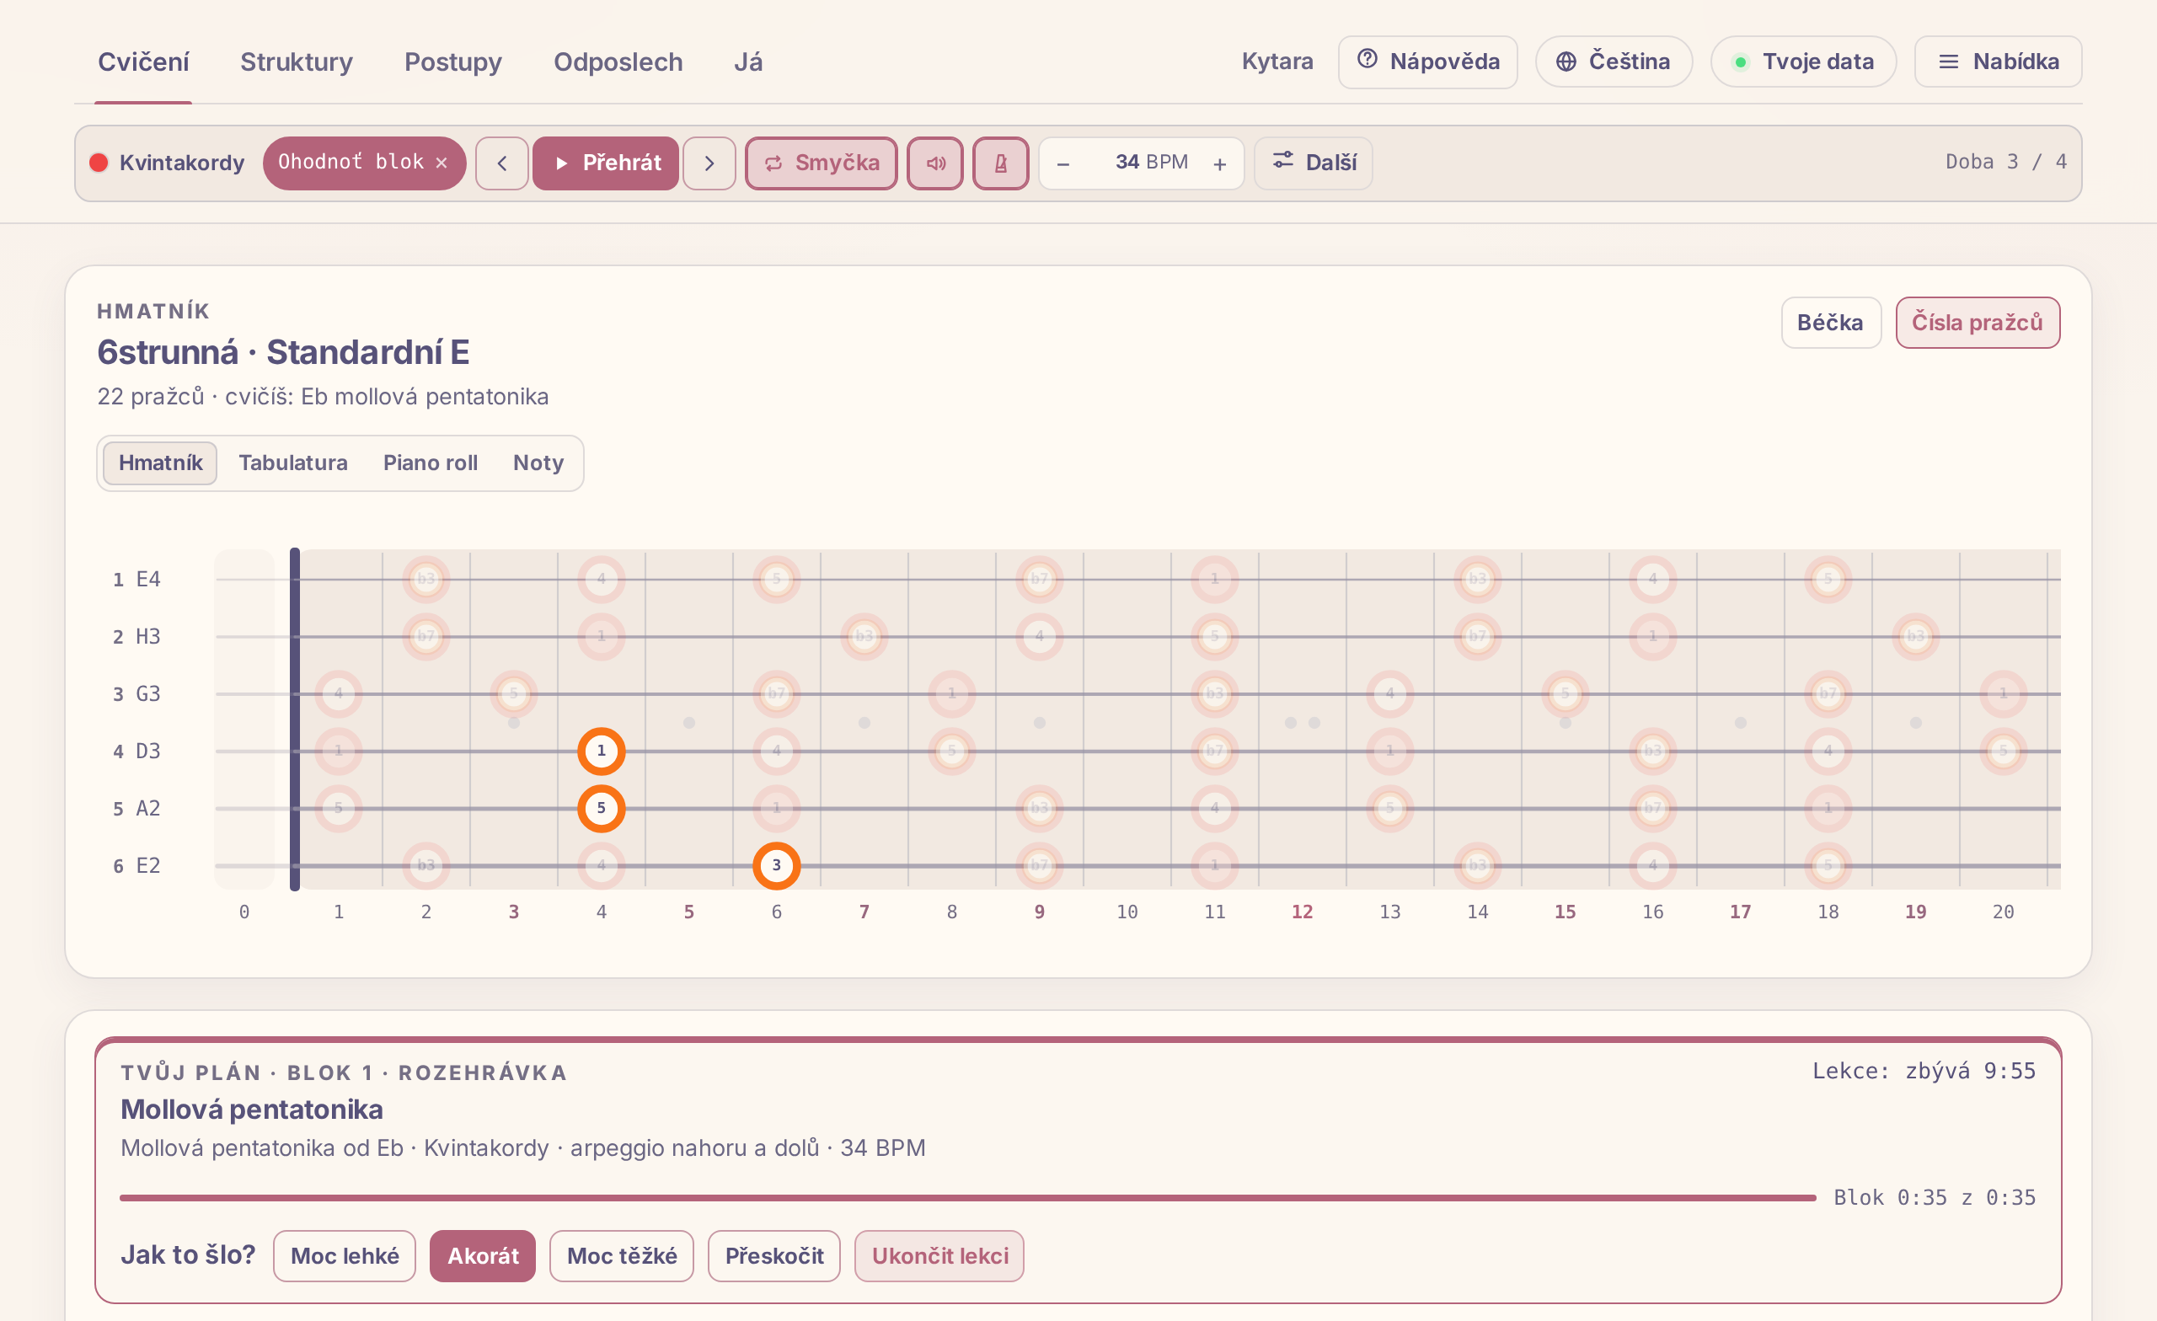The width and height of the screenshot is (2157, 1321).
Task: Change language via Čeština button
Action: (x=1614, y=62)
